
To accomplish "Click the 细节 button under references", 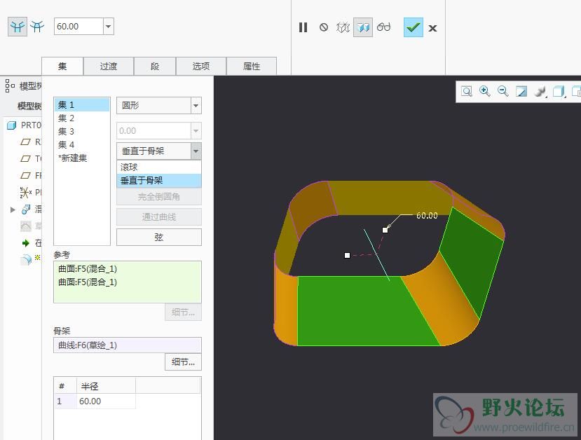I will 183,312.
